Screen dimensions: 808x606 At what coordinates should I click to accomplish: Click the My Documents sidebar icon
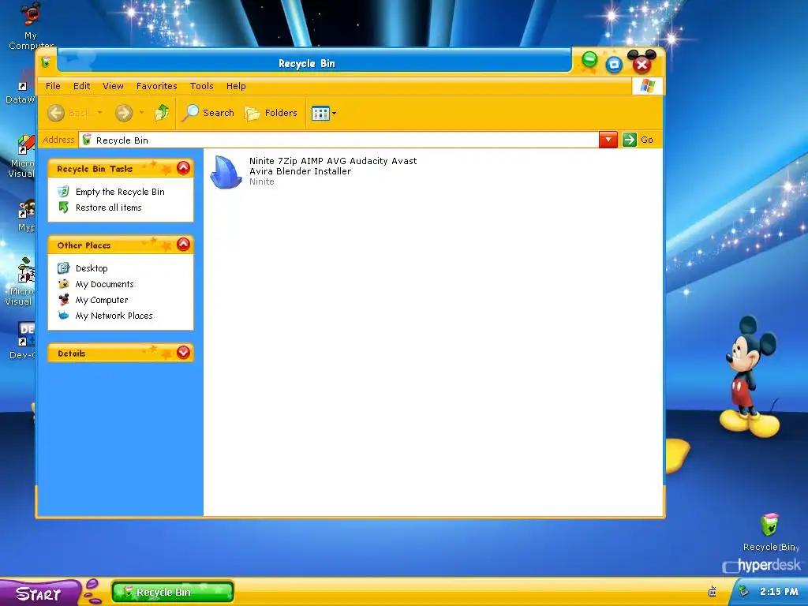(x=63, y=284)
